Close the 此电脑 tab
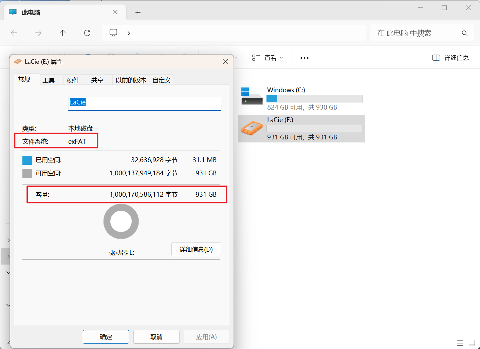Viewport: 480px width, 349px height. tap(115, 12)
